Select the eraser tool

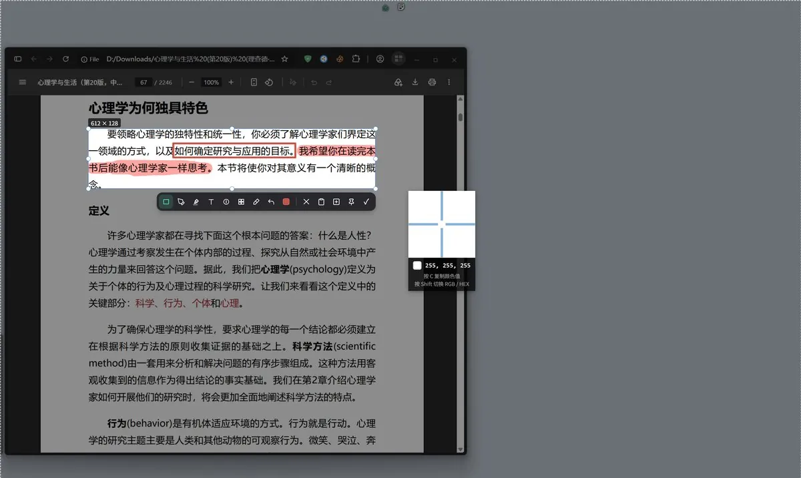256,202
